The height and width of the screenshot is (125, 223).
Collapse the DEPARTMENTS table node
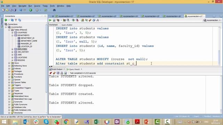click(13, 35)
